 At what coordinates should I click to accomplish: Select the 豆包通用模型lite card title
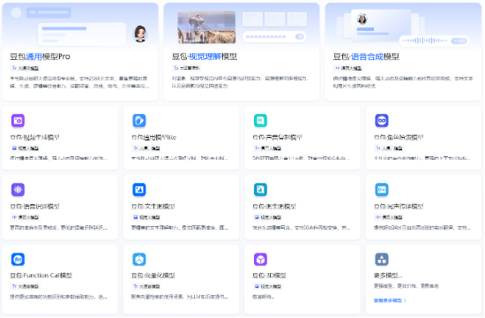point(153,137)
